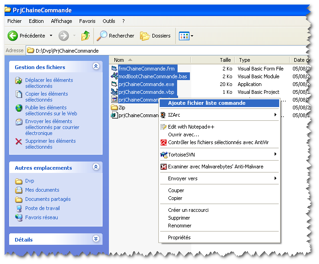Click prjChaineCommande.exe file icon
The height and width of the screenshot is (264, 319).
[114, 84]
